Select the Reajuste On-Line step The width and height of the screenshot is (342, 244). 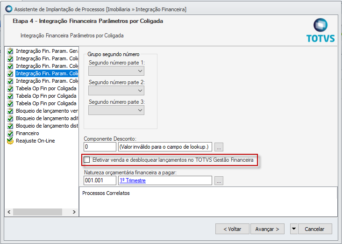(36, 141)
